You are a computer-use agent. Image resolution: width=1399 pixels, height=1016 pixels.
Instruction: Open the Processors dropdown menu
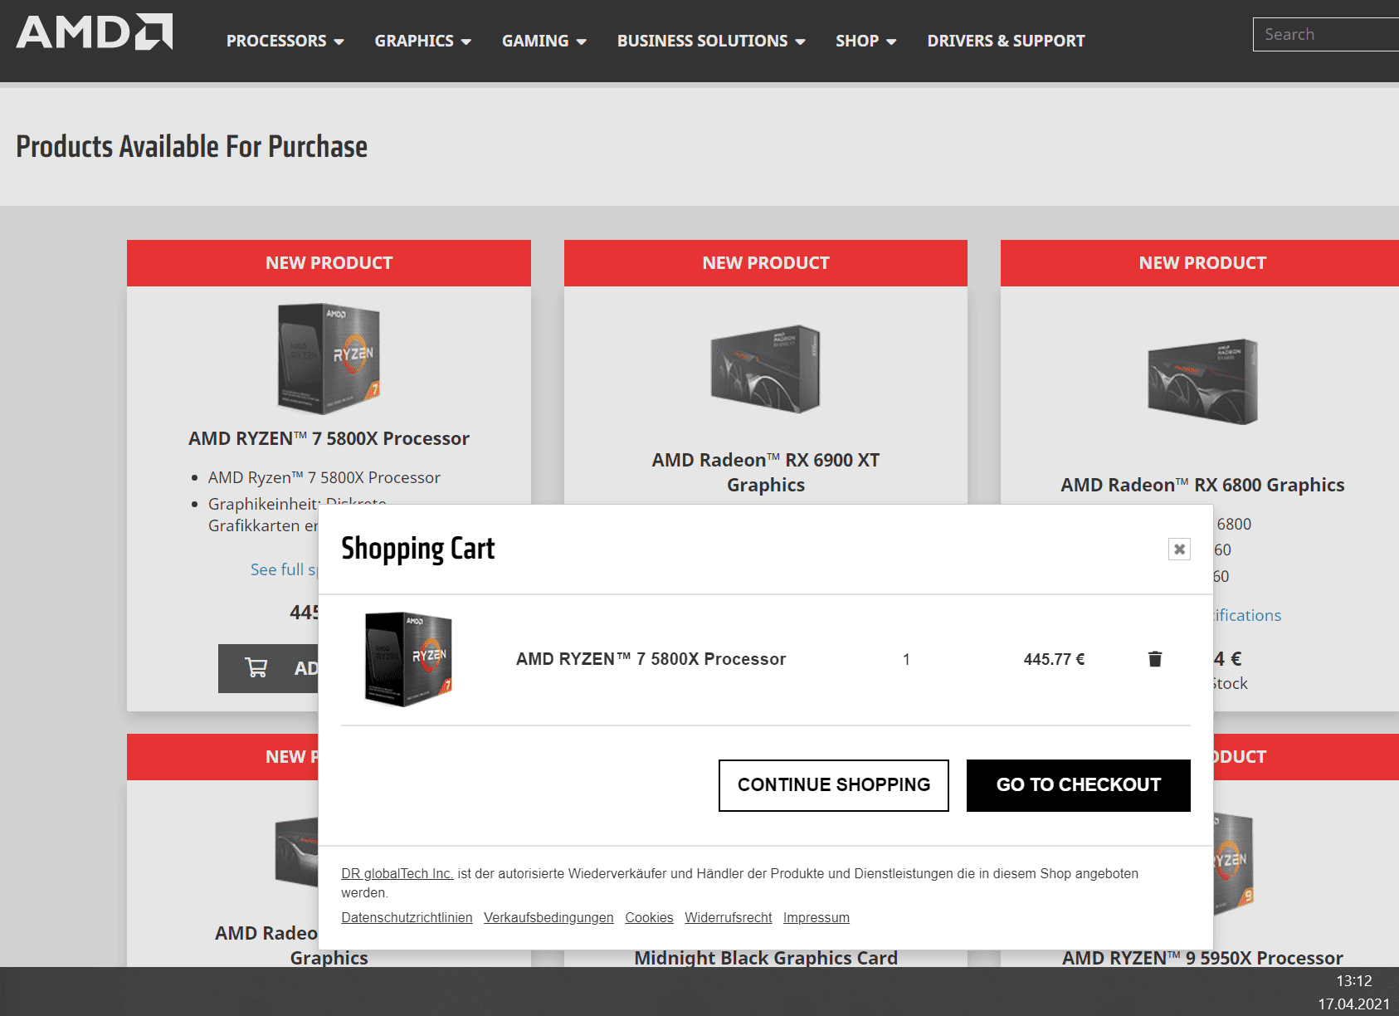click(x=285, y=41)
